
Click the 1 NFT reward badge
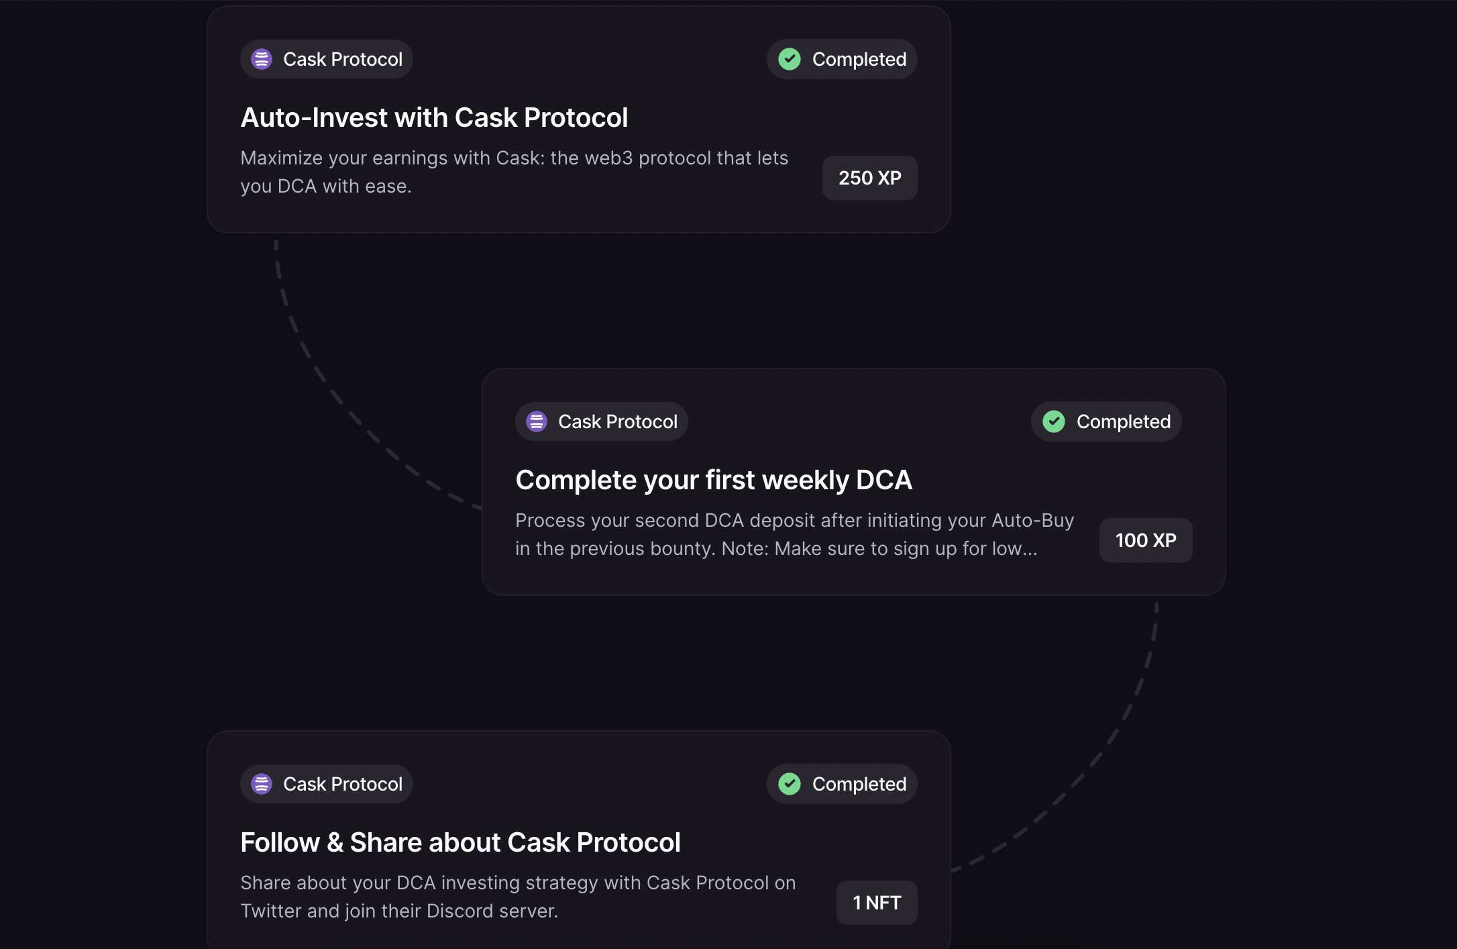click(877, 903)
